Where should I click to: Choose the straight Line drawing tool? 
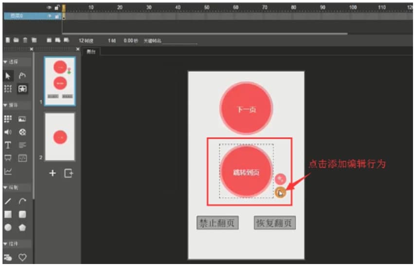[8, 201]
